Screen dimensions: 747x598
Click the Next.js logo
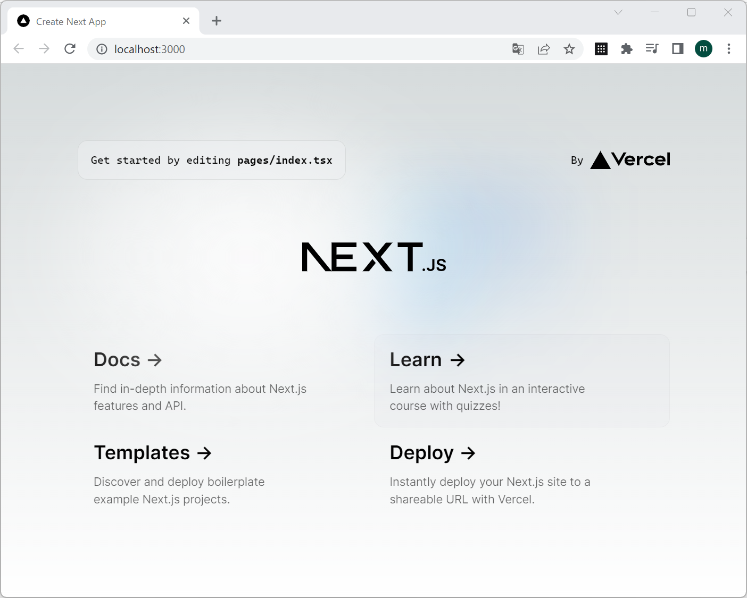374,257
